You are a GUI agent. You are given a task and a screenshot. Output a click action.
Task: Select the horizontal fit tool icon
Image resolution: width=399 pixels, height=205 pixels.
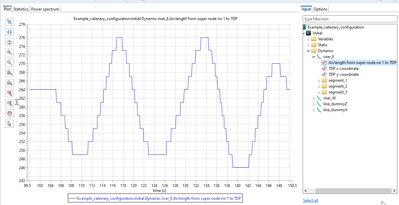click(x=9, y=32)
